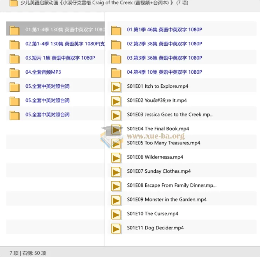Screen dimensions: 260x257
Task: Select the file name 'S01E01 Itch to Explore.mp4'
Action: [158, 86]
